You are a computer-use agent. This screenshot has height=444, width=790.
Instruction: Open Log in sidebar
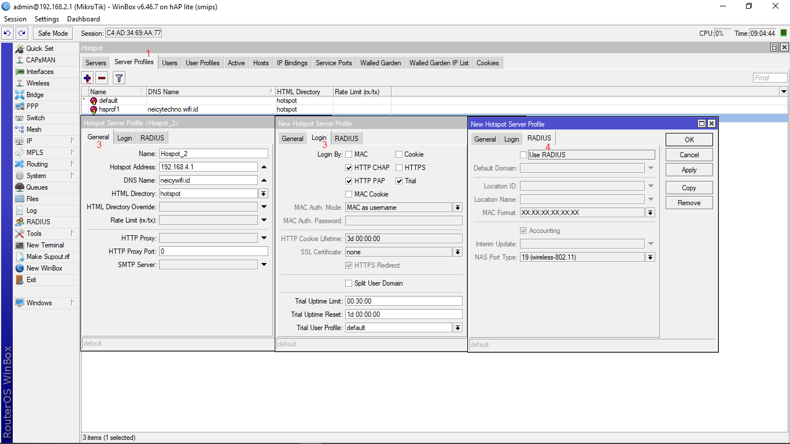[x=46, y=210]
